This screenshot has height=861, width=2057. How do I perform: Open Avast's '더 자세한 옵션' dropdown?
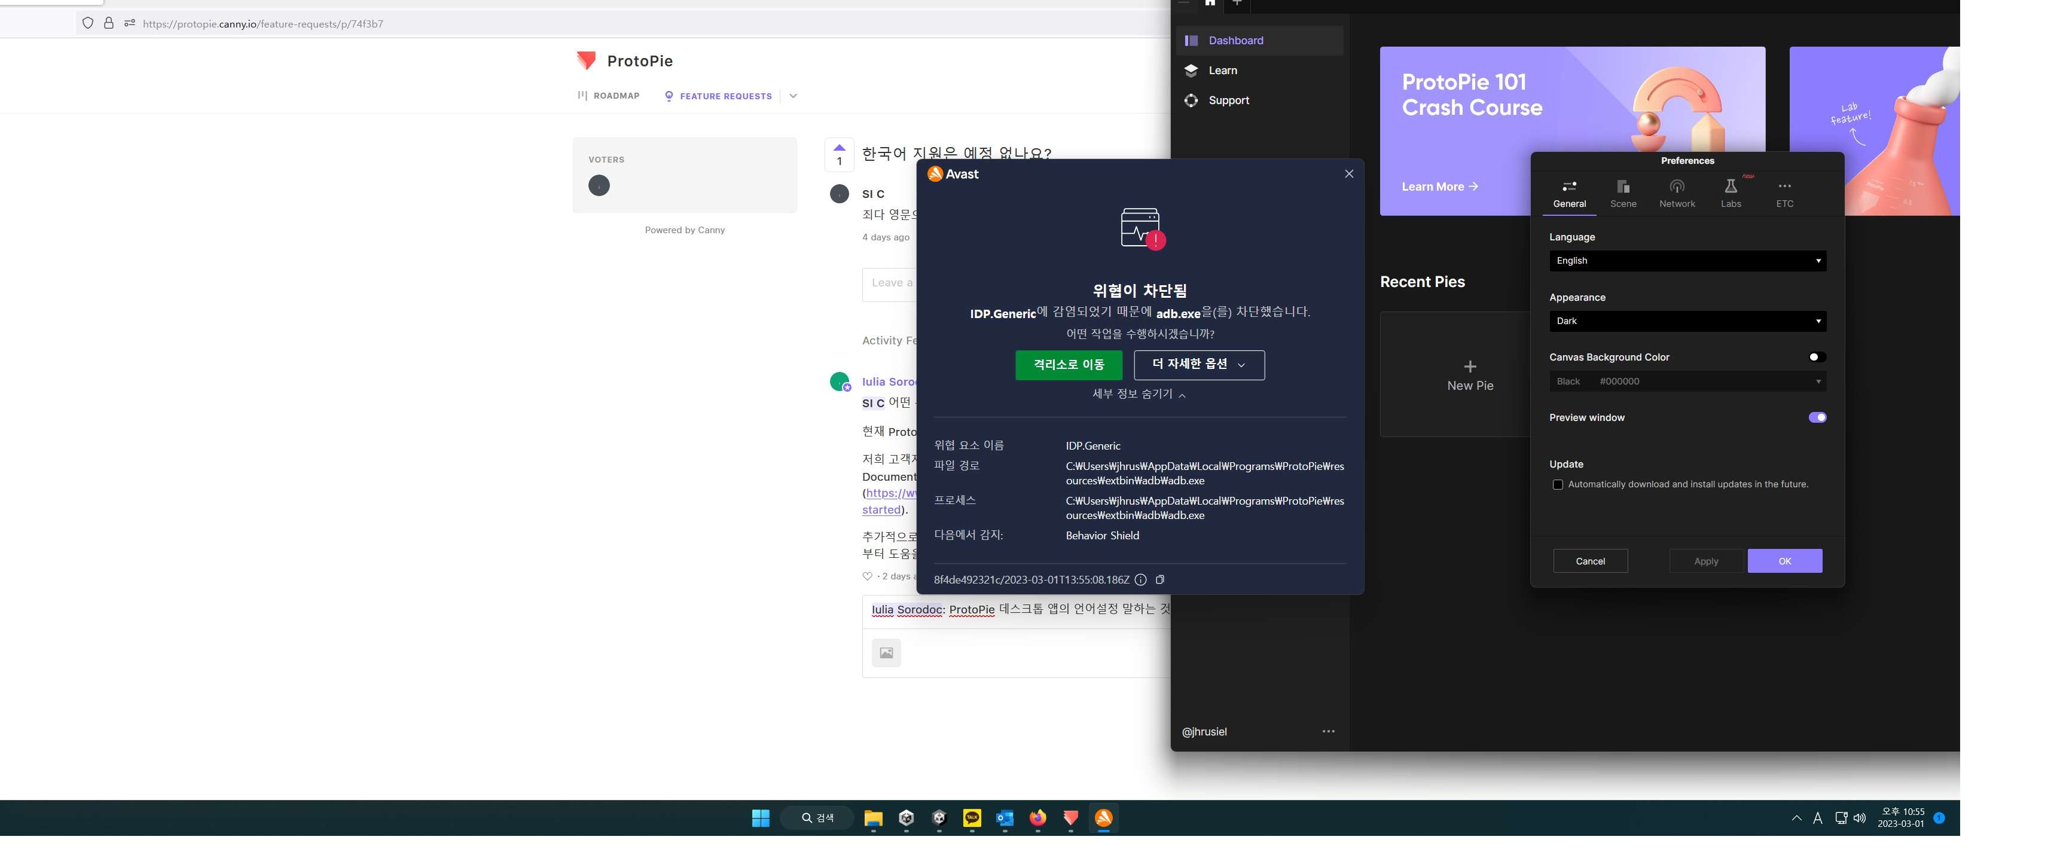[1198, 365]
